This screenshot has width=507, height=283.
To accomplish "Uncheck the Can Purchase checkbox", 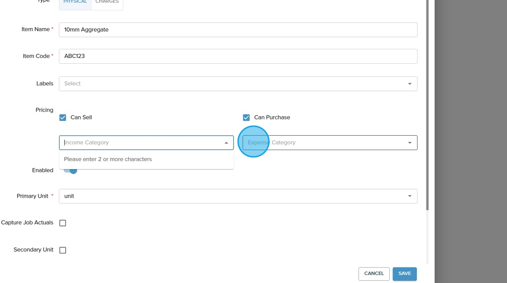I will coord(246,118).
